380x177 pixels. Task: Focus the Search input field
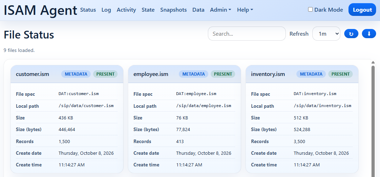(x=247, y=34)
